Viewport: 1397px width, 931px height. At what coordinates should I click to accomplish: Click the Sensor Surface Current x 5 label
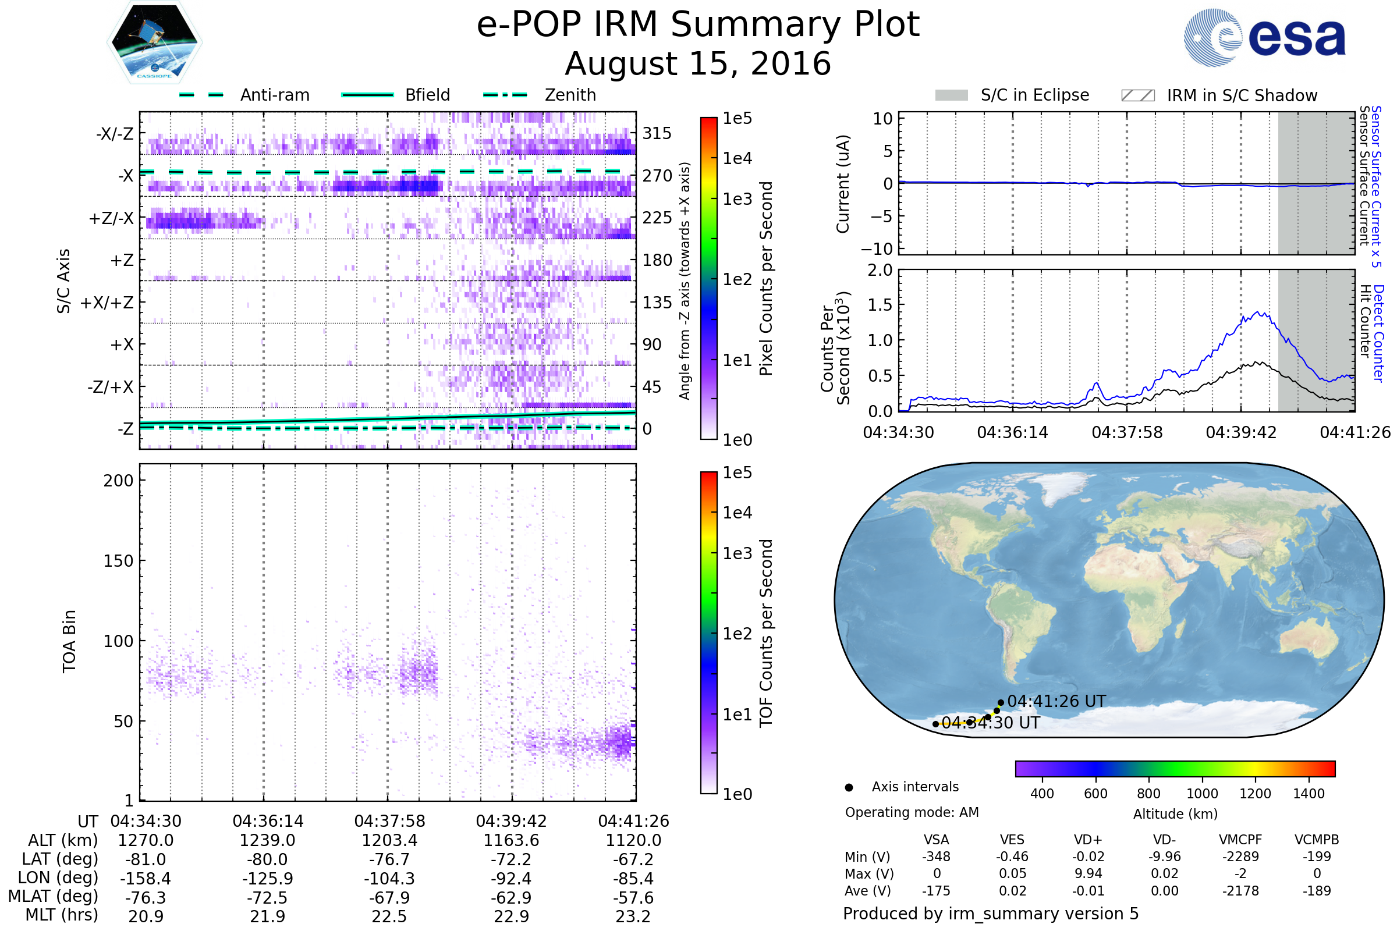pyautogui.click(x=1376, y=186)
